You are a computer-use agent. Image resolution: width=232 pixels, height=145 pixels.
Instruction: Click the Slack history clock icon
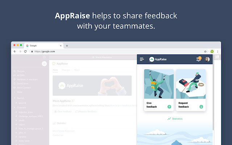tap(44, 57)
